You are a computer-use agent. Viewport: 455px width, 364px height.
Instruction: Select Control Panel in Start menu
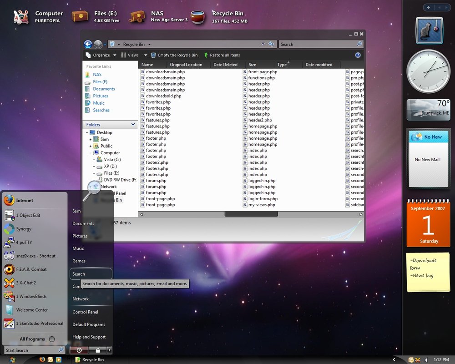click(85, 312)
